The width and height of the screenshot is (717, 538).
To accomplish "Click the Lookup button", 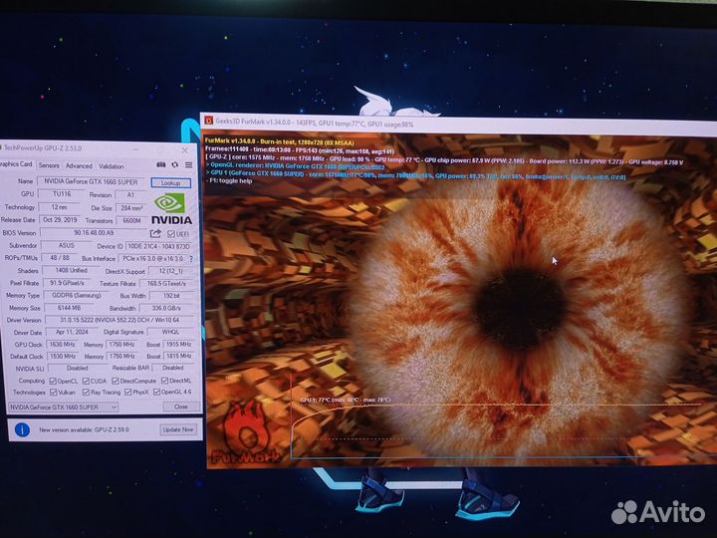I will point(170,183).
